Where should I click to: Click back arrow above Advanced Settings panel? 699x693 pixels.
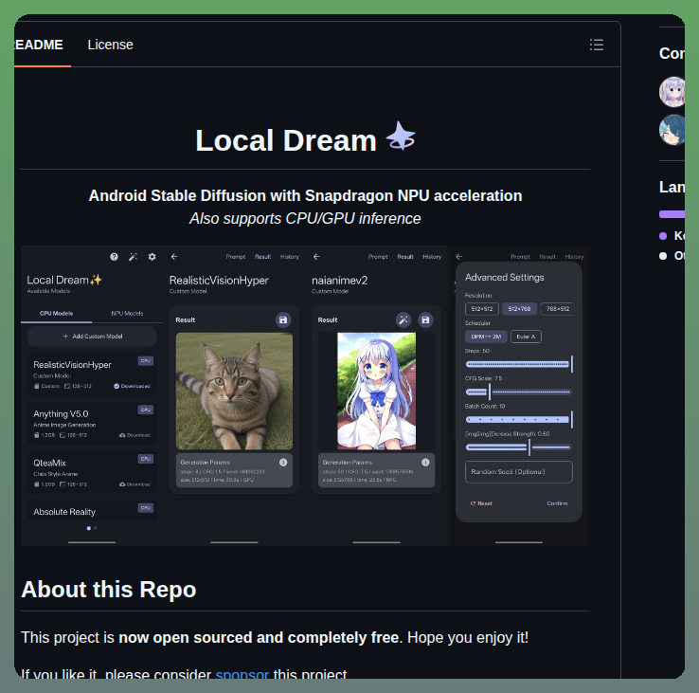(x=459, y=257)
